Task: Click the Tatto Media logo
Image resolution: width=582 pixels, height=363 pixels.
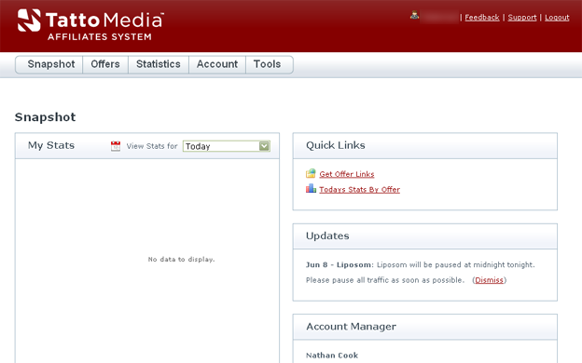Action: 90,25
